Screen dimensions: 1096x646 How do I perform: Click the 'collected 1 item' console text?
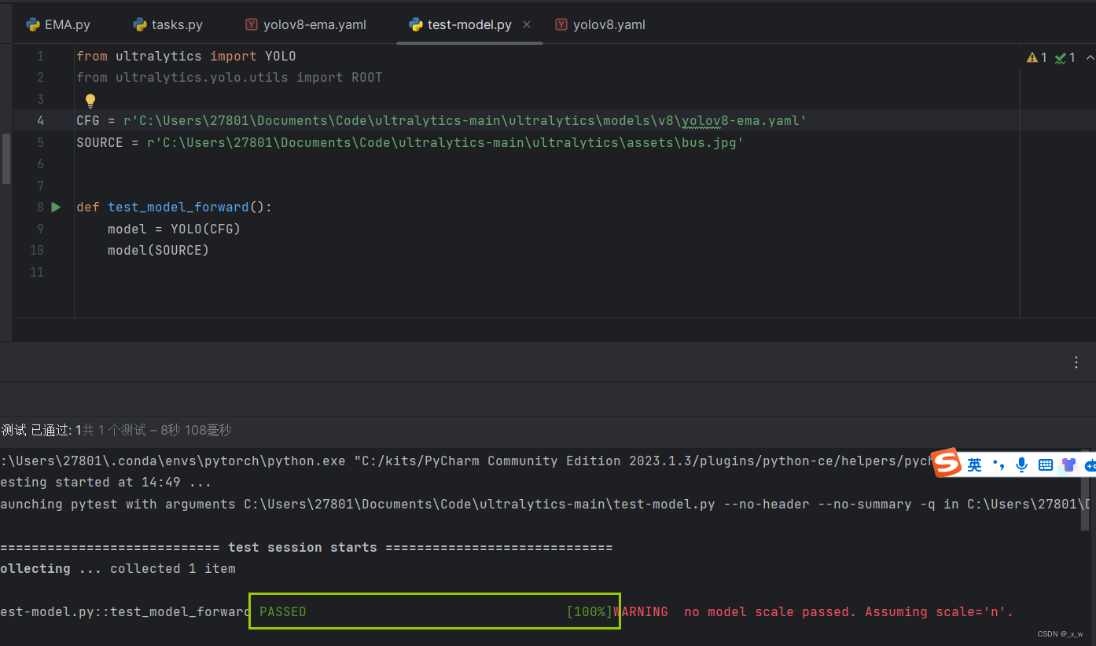point(172,568)
